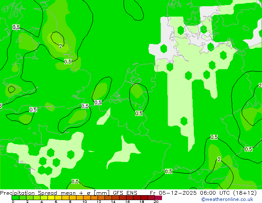Click the 0.5 label nearest the top-left corner

pos(16,27)
